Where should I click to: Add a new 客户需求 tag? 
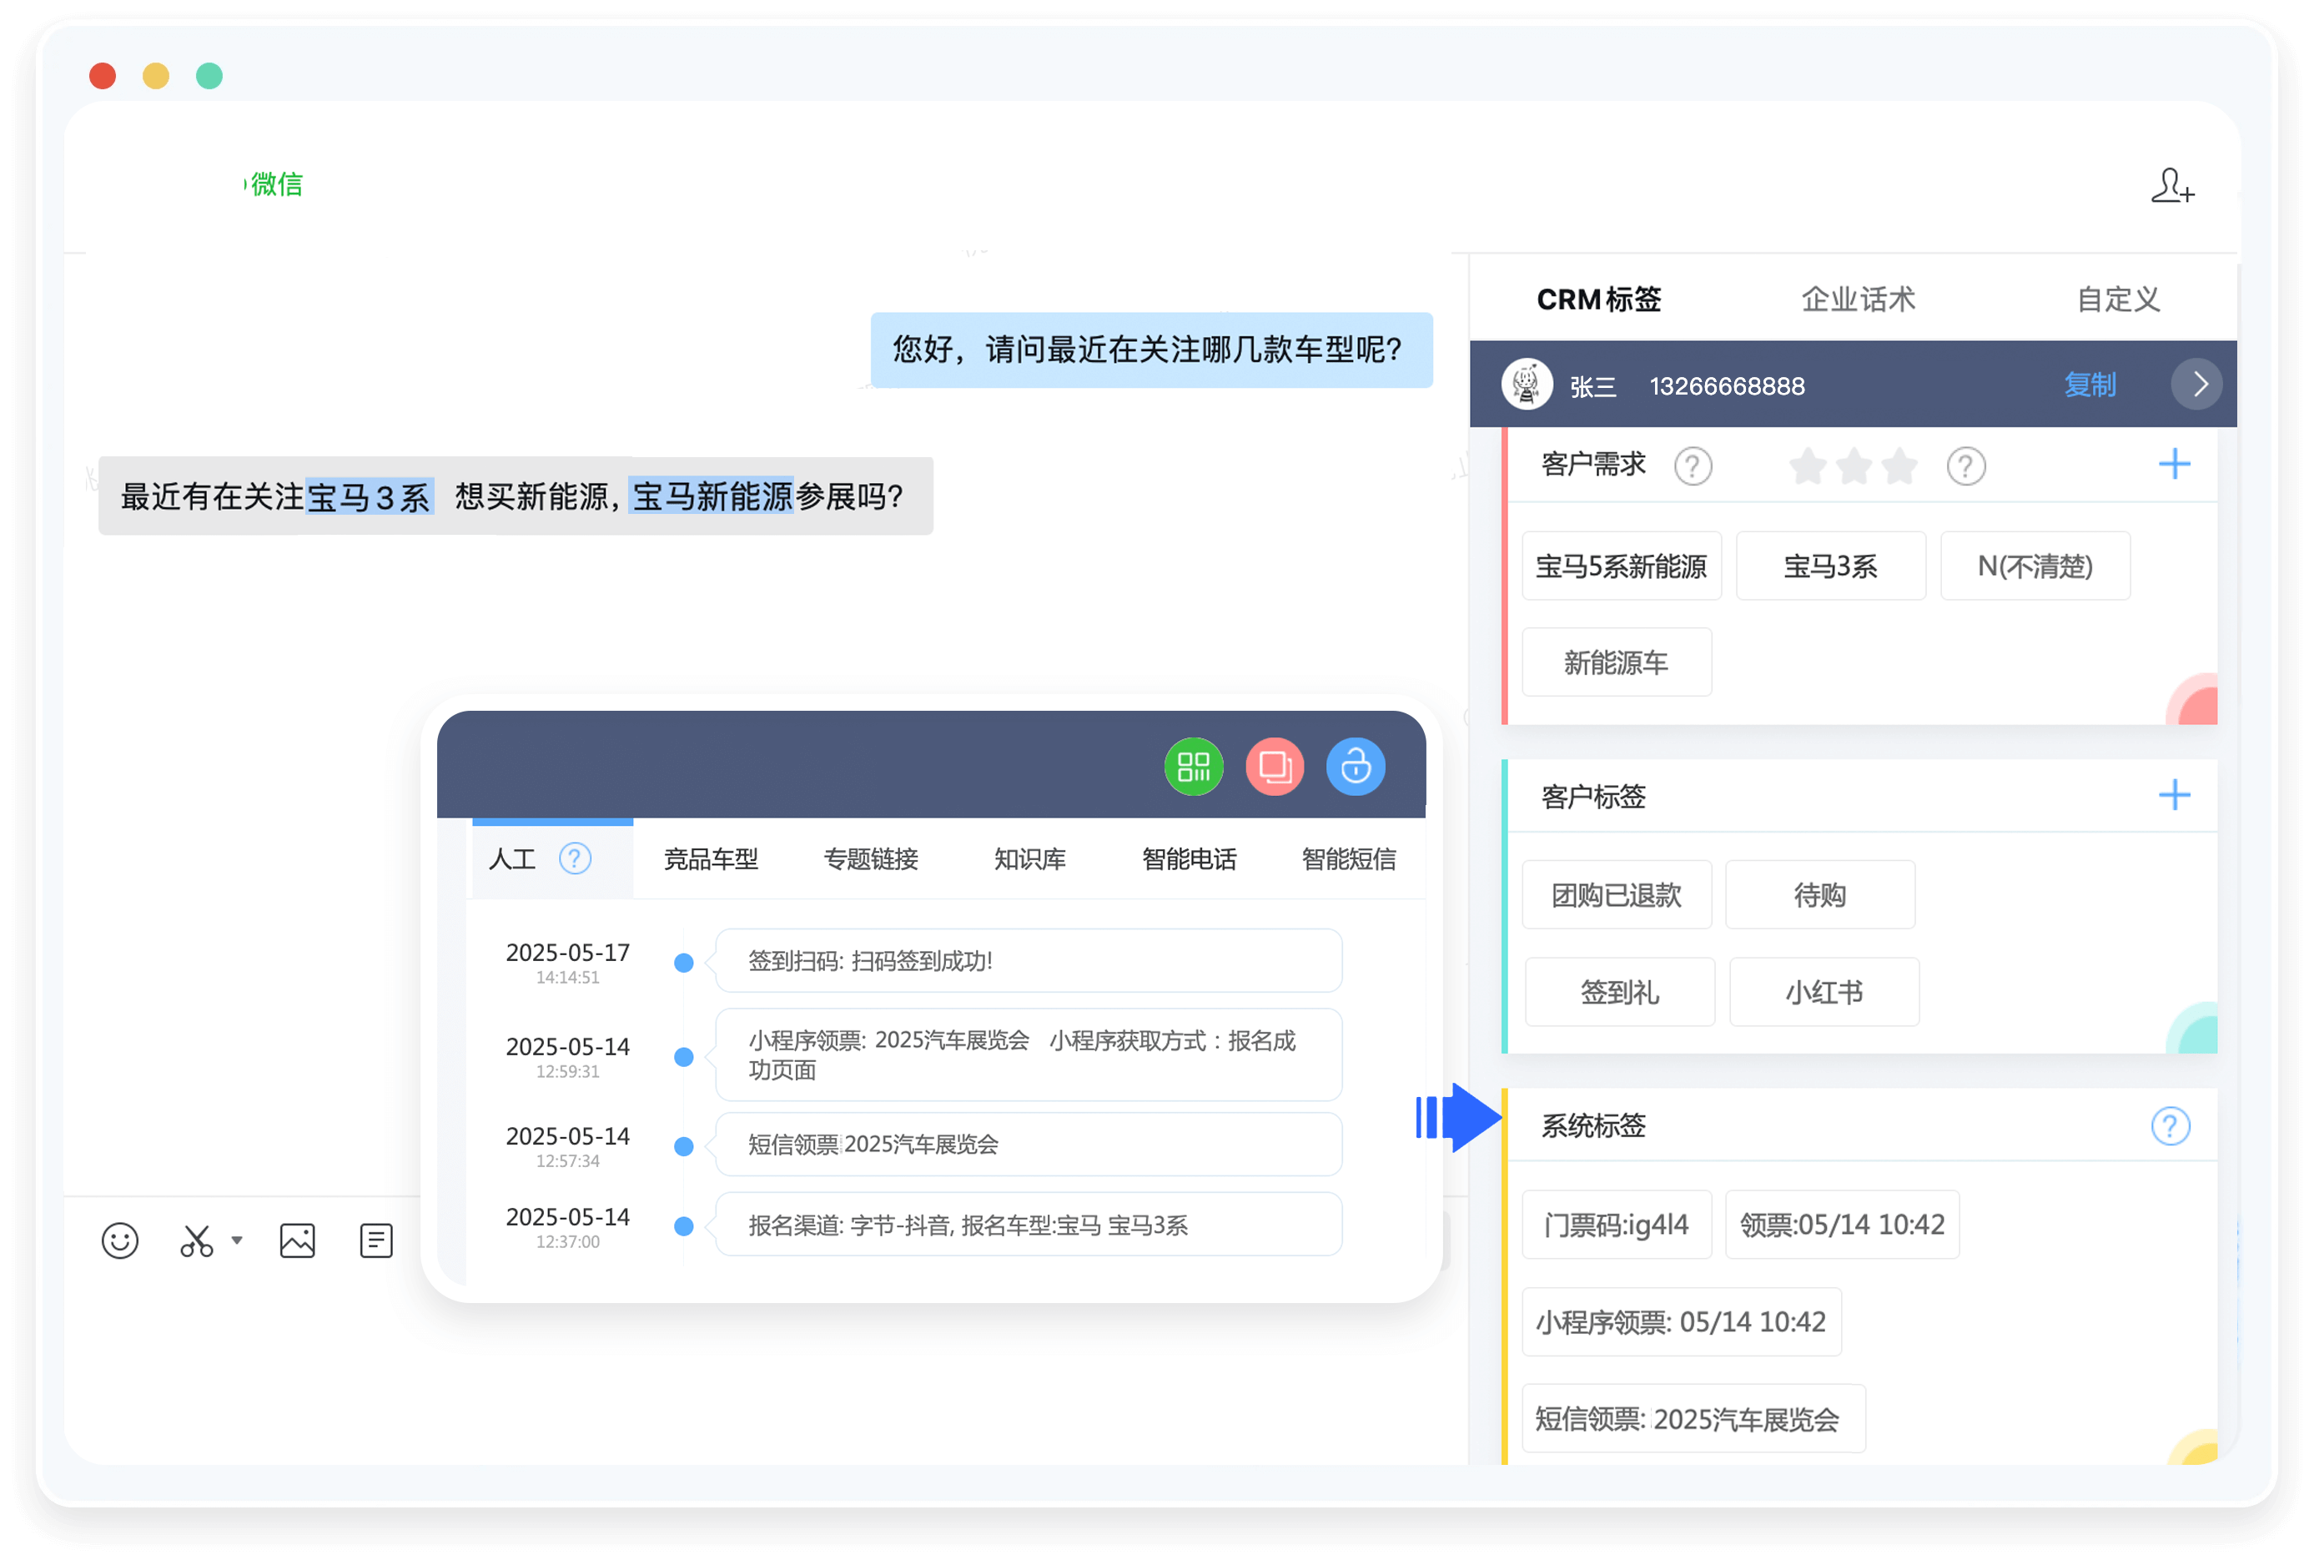2174,464
